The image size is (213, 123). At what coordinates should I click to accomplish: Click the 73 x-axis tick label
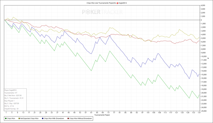(108, 113)
